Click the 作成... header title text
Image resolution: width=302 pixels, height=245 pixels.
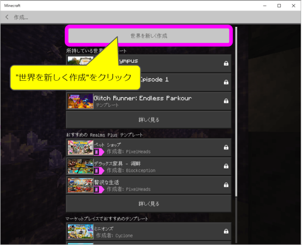21,17
